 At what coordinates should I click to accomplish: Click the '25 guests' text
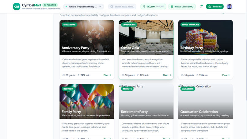70,75
